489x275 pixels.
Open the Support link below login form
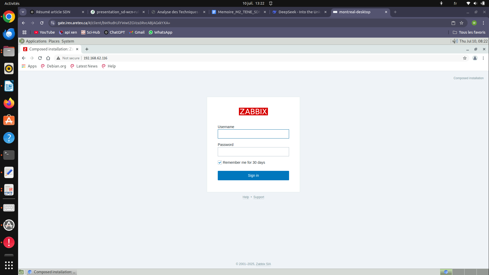[259, 197]
